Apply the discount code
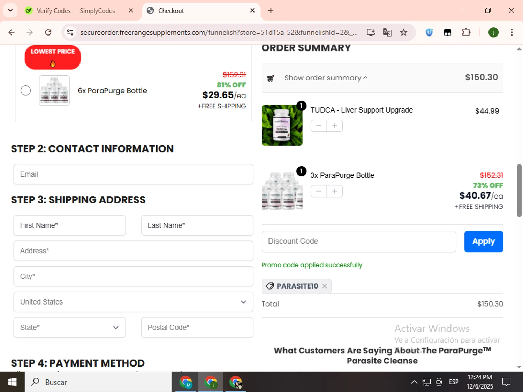523x392 pixels. (484, 241)
